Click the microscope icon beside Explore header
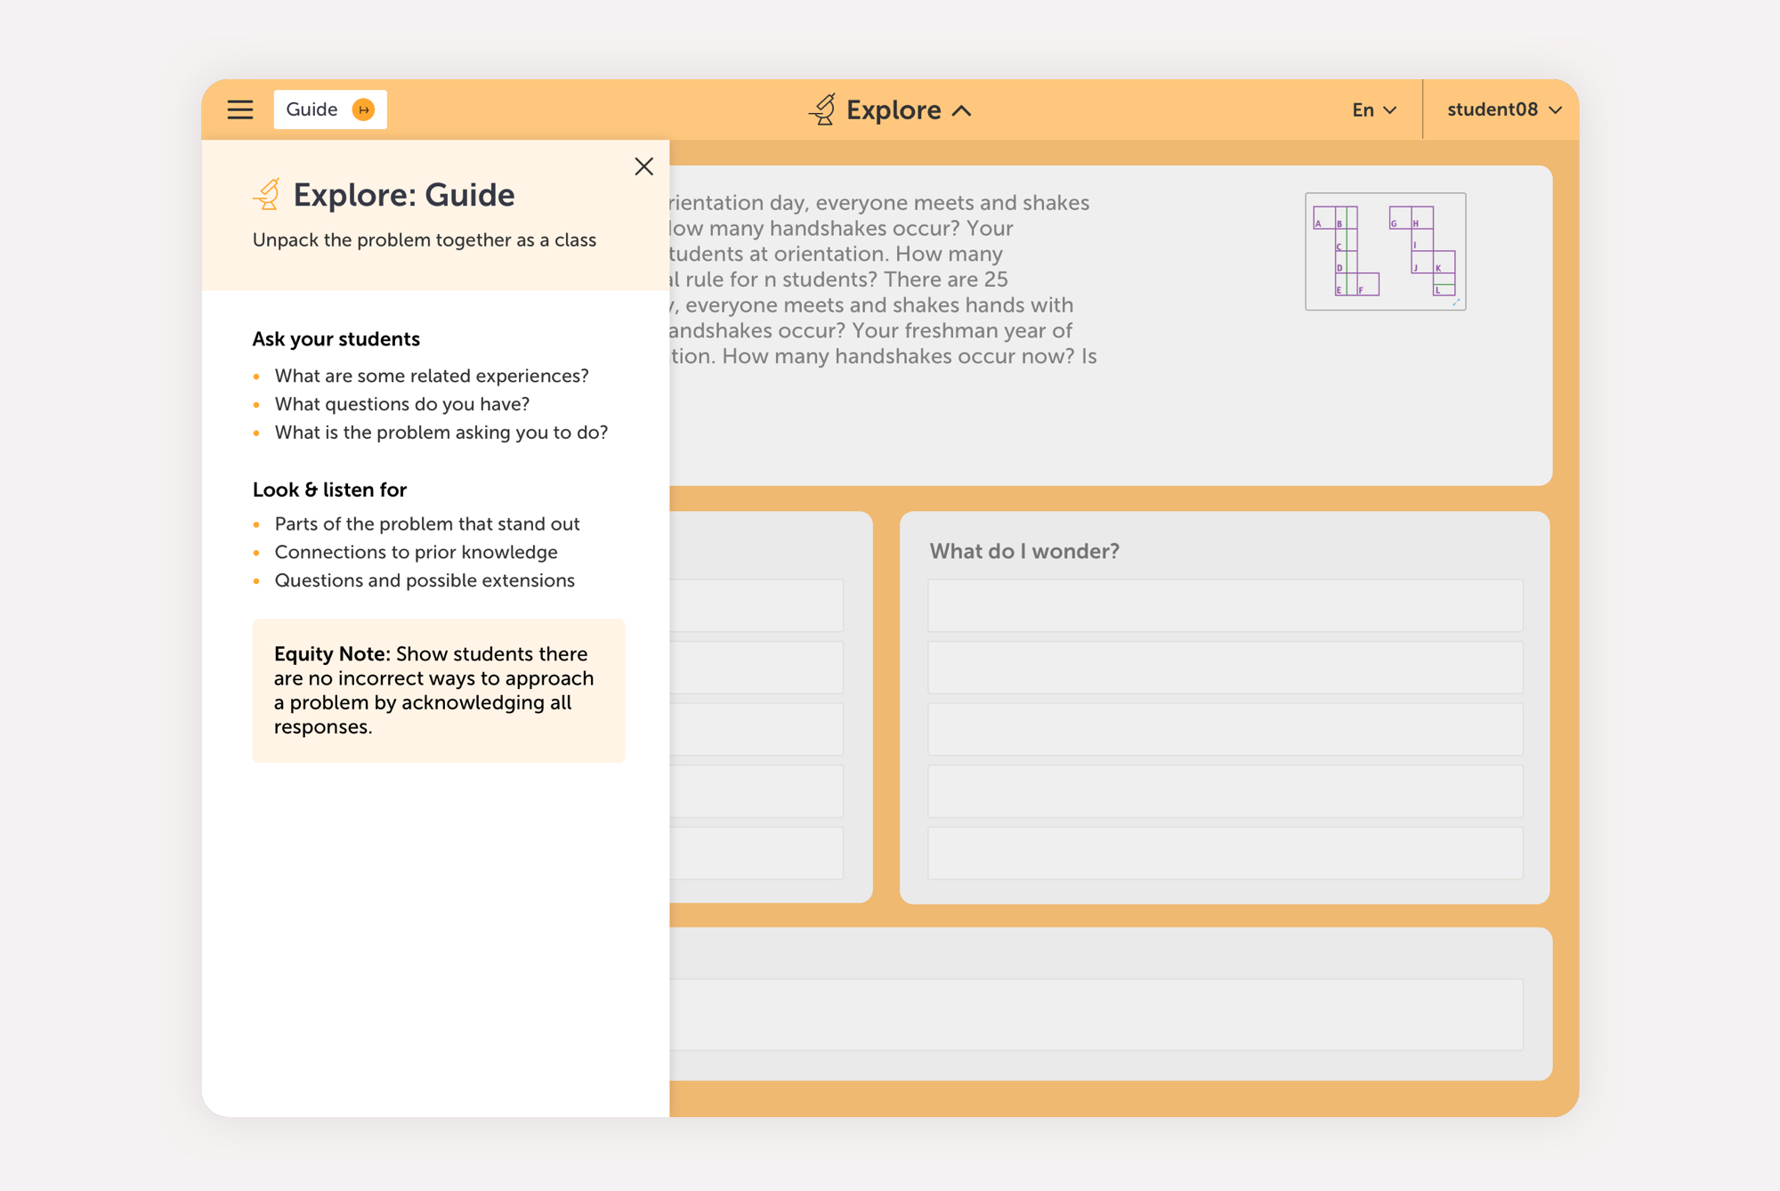Viewport: 1780px width, 1191px height. pos(822,109)
